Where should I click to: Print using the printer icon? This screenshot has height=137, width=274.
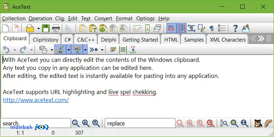tap(56, 28)
